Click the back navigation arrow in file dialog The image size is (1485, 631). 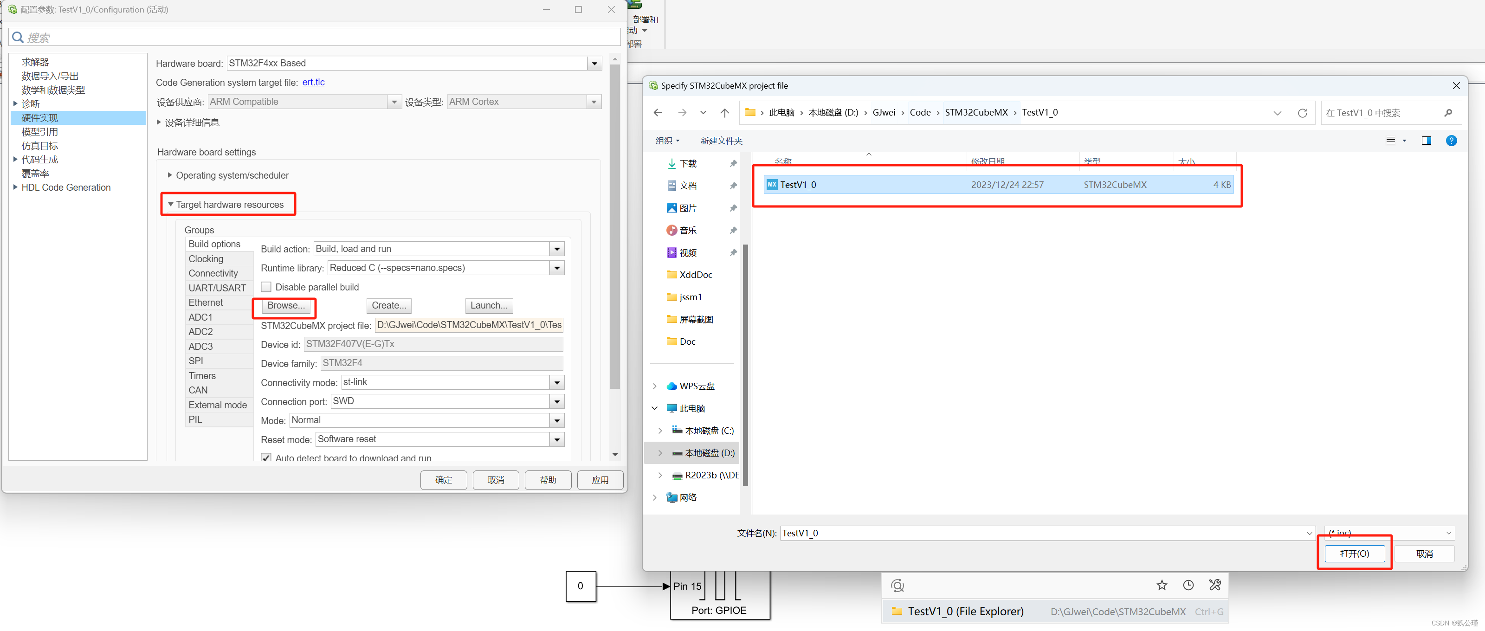pyautogui.click(x=658, y=113)
